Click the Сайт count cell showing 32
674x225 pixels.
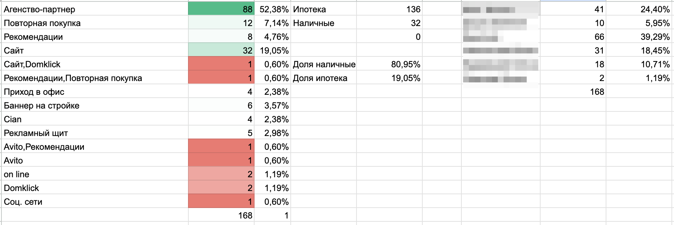221,50
